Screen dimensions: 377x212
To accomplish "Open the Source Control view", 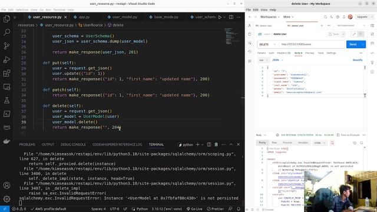I will [x=6, y=46].
